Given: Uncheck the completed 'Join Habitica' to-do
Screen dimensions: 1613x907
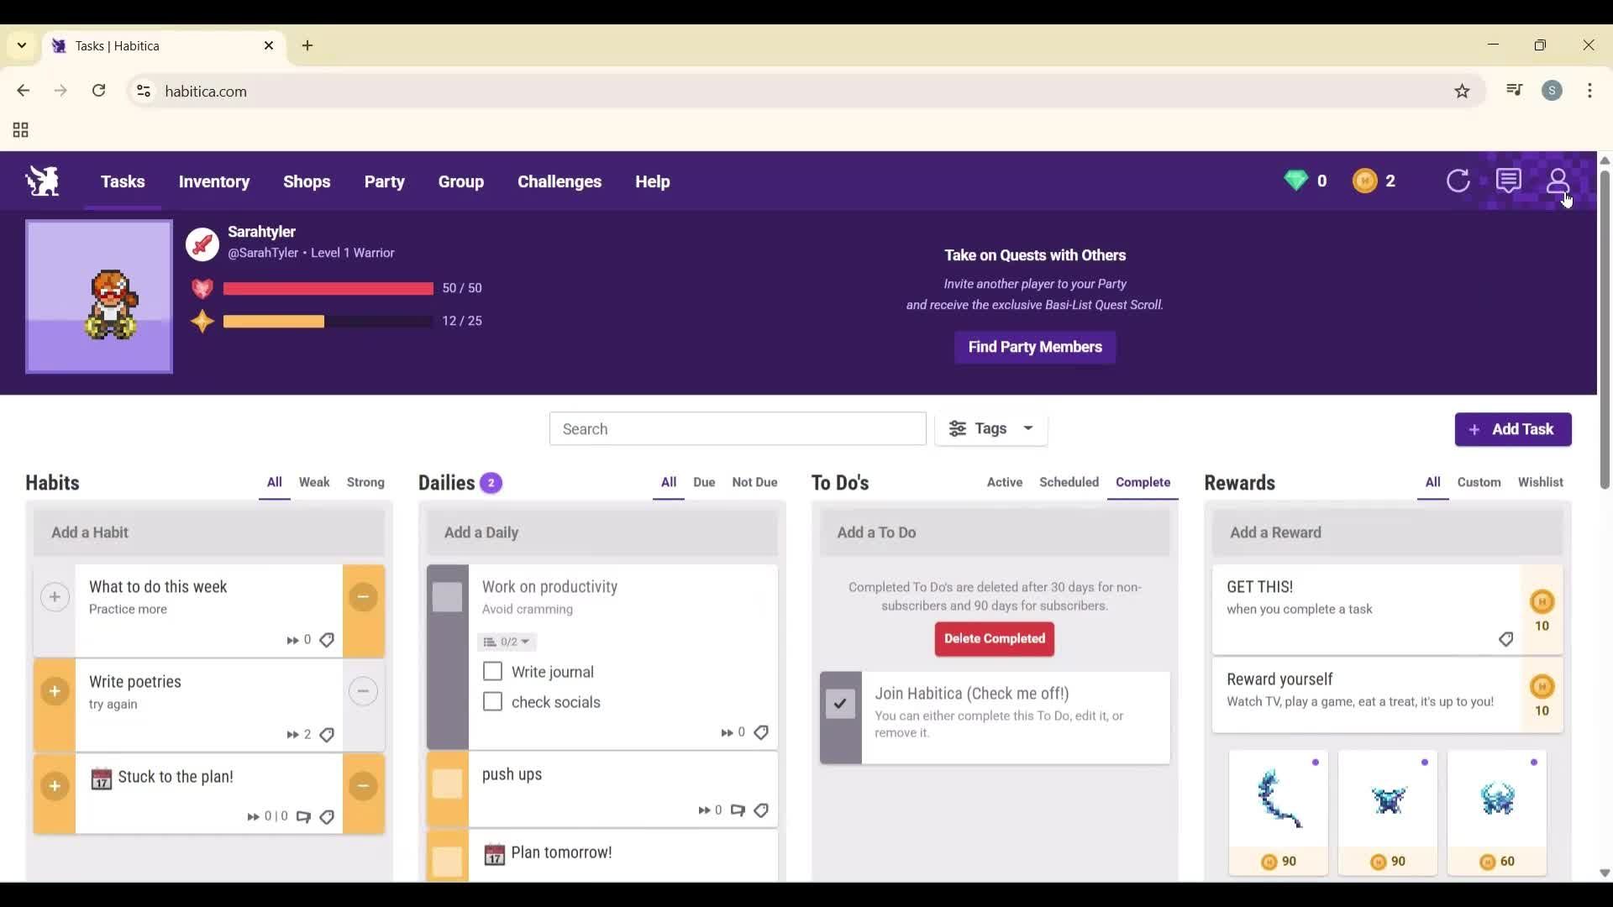Looking at the screenshot, I should [x=839, y=704].
